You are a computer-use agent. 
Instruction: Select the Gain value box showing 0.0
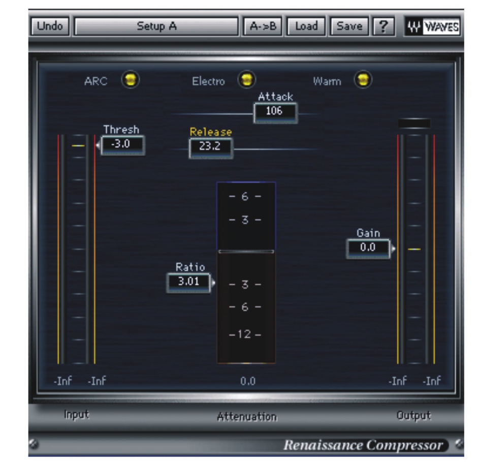pos(368,249)
